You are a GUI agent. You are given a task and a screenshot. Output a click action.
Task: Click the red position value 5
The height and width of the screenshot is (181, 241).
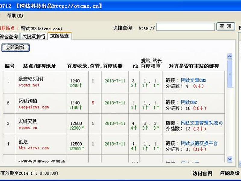tap(93, 103)
